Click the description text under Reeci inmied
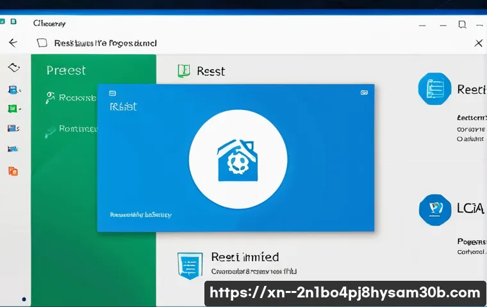Image resolution: width=487 pixels, height=307 pixels. 254,271
